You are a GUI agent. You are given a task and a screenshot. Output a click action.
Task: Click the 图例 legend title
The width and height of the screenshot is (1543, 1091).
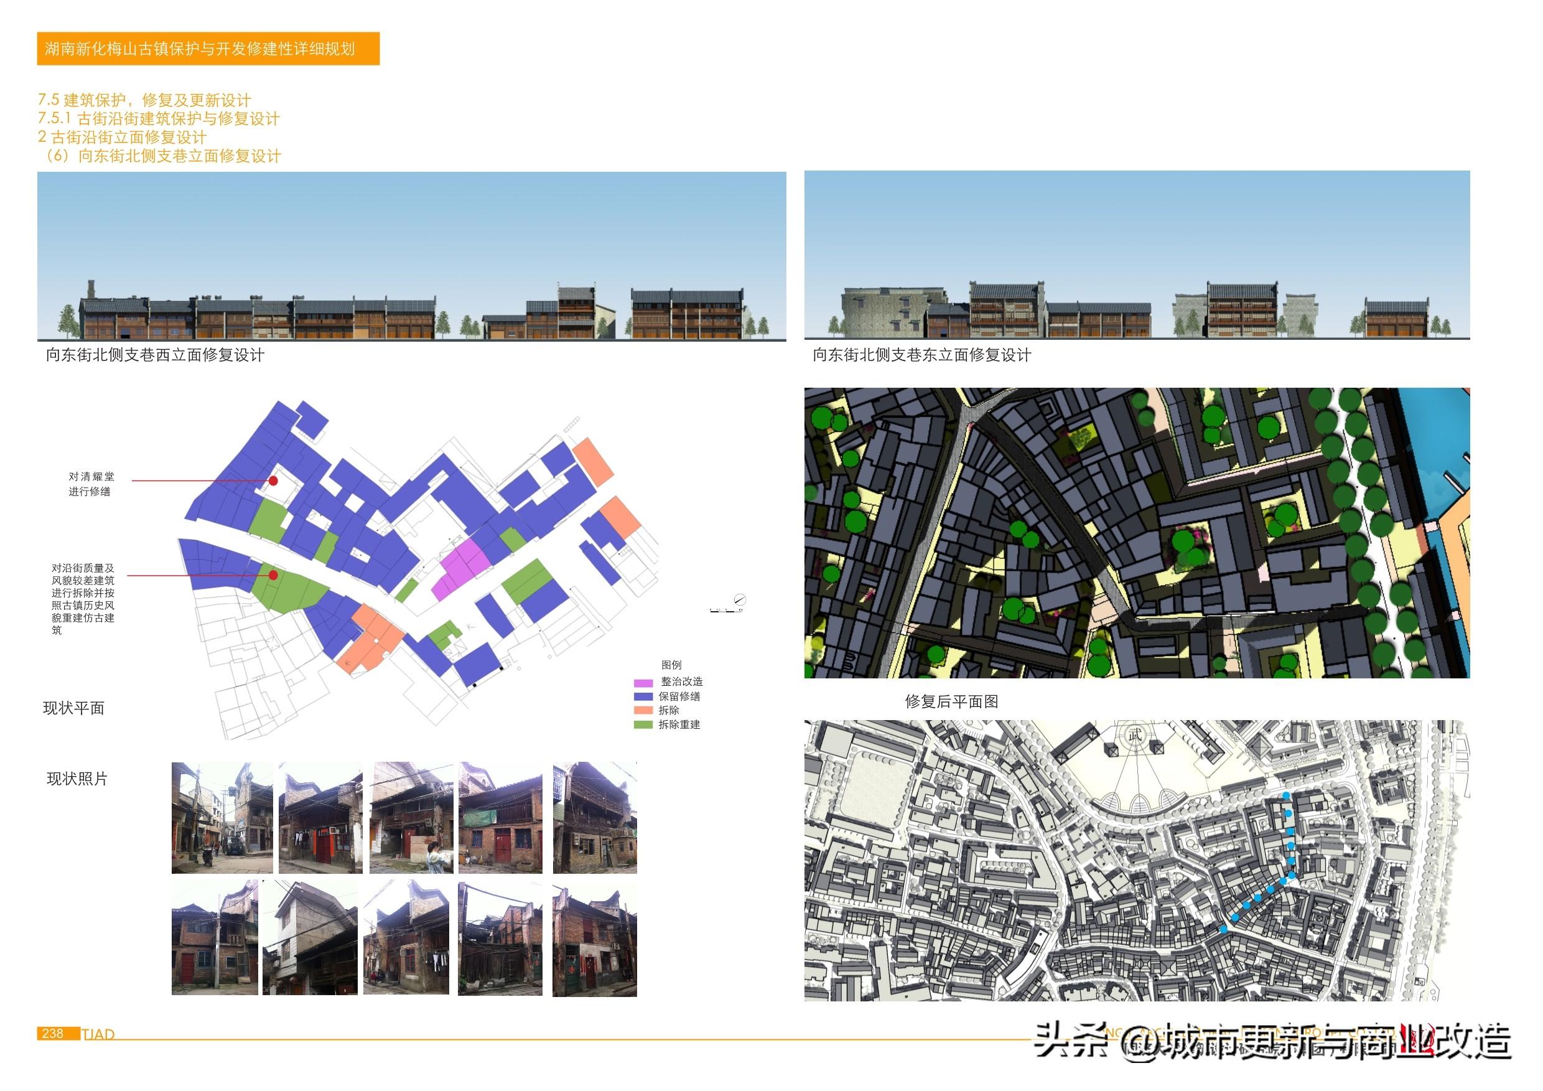pos(671,665)
